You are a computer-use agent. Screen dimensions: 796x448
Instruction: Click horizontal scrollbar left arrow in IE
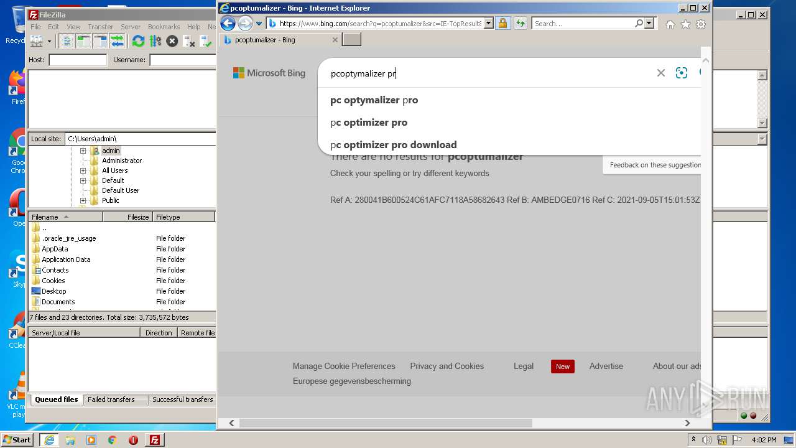231,423
